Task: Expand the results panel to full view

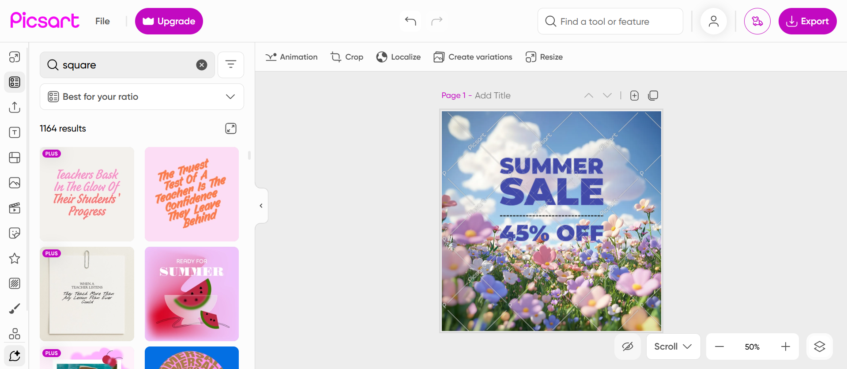Action: pyautogui.click(x=231, y=128)
